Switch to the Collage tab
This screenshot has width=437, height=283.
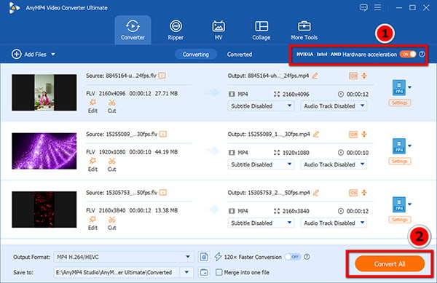[x=261, y=30]
